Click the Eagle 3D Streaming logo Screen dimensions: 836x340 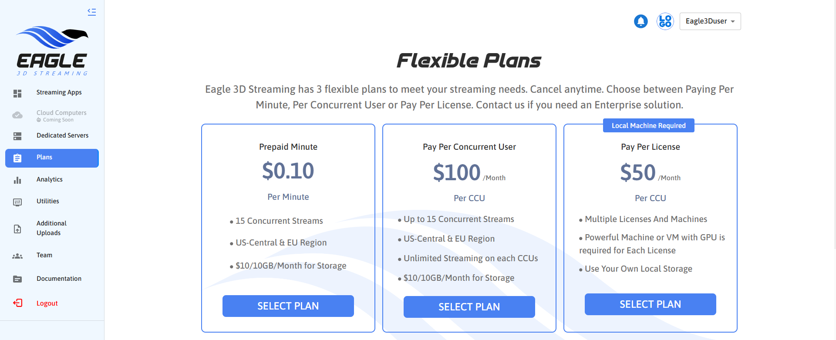[x=52, y=50]
